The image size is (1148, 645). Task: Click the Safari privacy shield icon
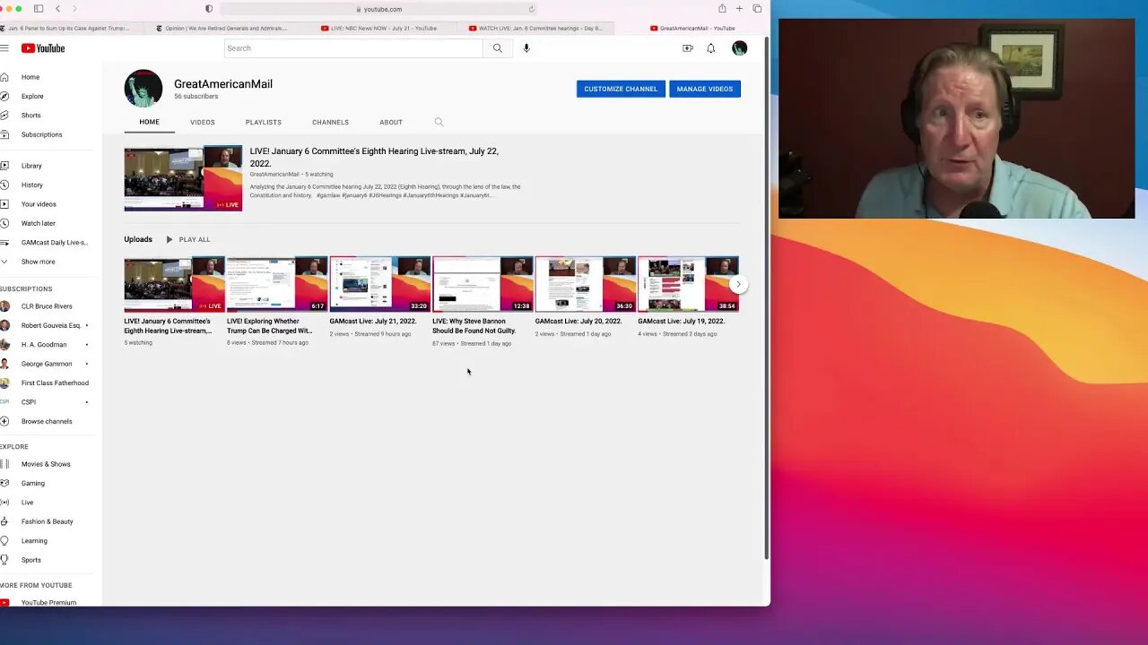tap(209, 9)
